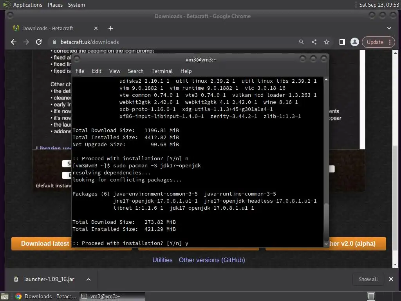Open the terminal Help menu
Image resolution: width=401 pixels, height=301 pixels.
(x=186, y=71)
